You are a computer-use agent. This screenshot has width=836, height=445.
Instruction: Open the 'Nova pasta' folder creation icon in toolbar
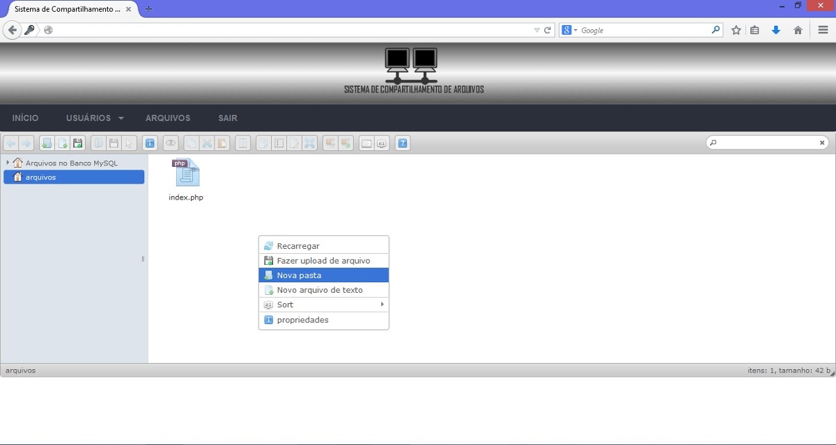pyautogui.click(x=47, y=143)
